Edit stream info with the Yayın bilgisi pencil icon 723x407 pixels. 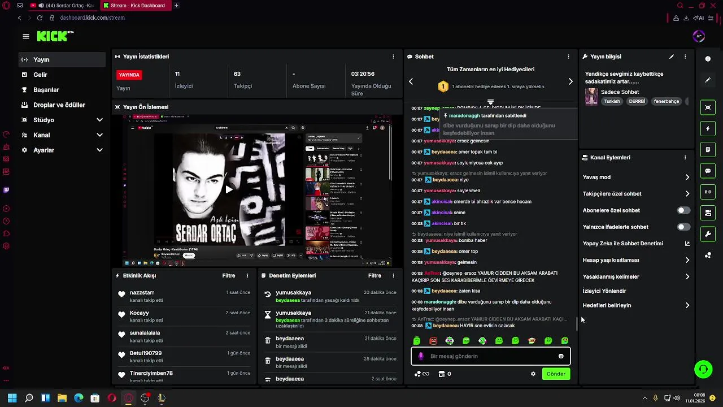[672, 57]
